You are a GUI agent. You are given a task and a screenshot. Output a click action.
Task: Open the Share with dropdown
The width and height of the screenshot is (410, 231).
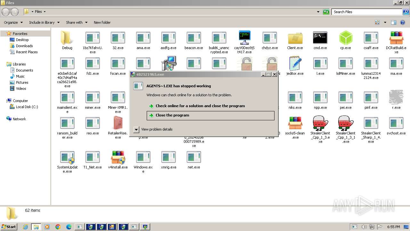point(76,22)
